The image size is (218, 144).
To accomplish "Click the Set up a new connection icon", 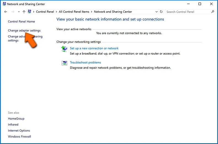I will pos(64,49).
